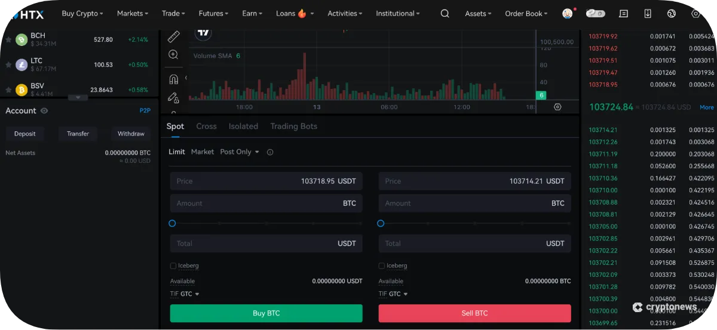Click the Transfer button
The height and width of the screenshot is (330, 717).
(78, 134)
